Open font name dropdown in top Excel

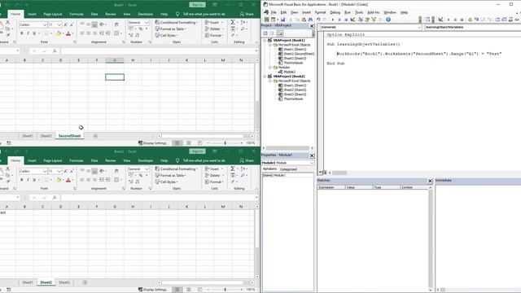pos(45,24)
